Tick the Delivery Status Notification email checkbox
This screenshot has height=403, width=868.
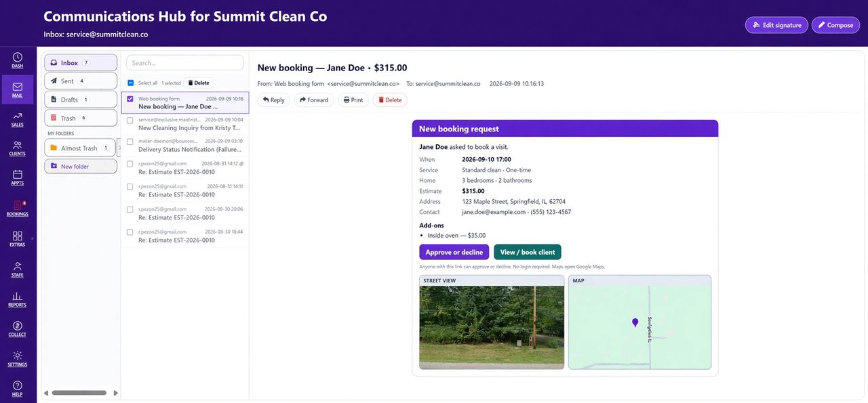pyautogui.click(x=130, y=142)
